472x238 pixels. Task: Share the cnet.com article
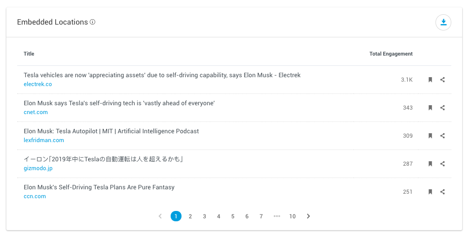pyautogui.click(x=442, y=108)
